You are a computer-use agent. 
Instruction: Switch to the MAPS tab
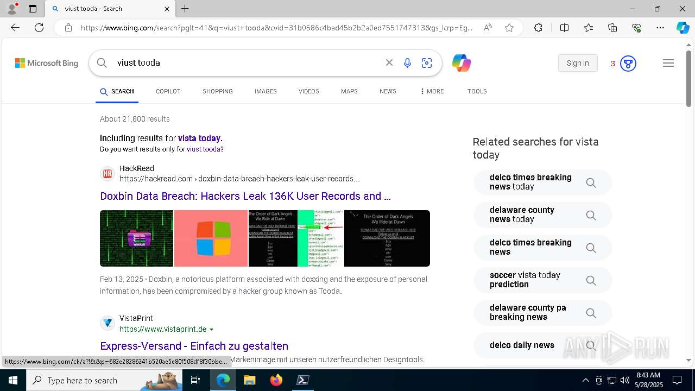tap(349, 91)
